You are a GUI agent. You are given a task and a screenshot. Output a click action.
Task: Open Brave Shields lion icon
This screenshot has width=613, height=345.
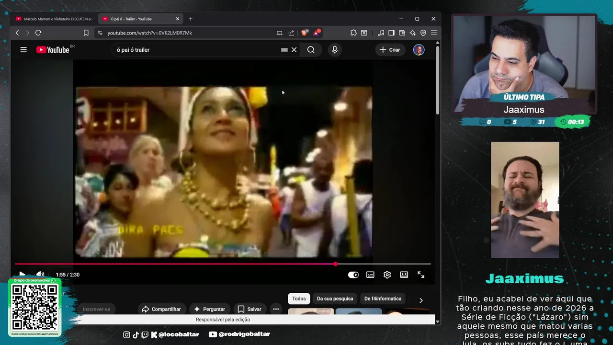(304, 33)
